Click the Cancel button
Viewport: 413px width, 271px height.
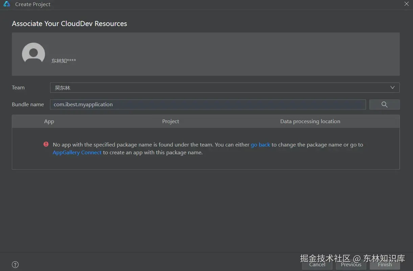coord(317,265)
